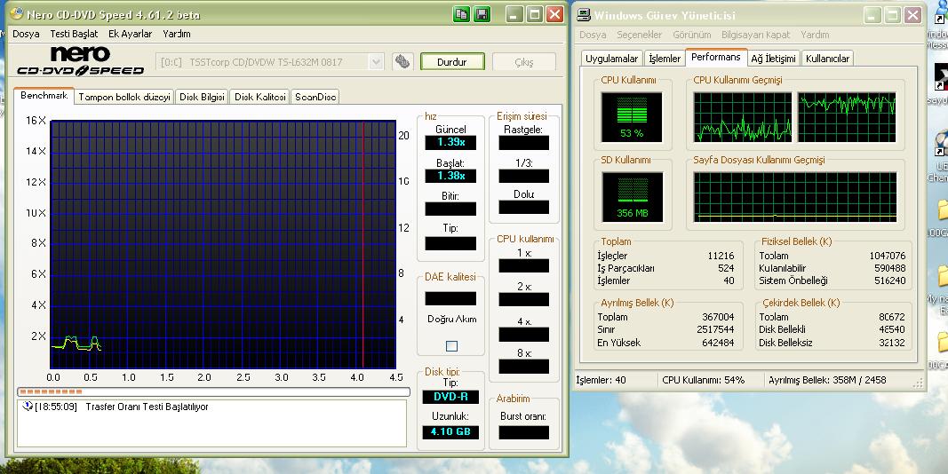
Task: Click the drive options icon beside the drive selector
Action: click(x=403, y=61)
